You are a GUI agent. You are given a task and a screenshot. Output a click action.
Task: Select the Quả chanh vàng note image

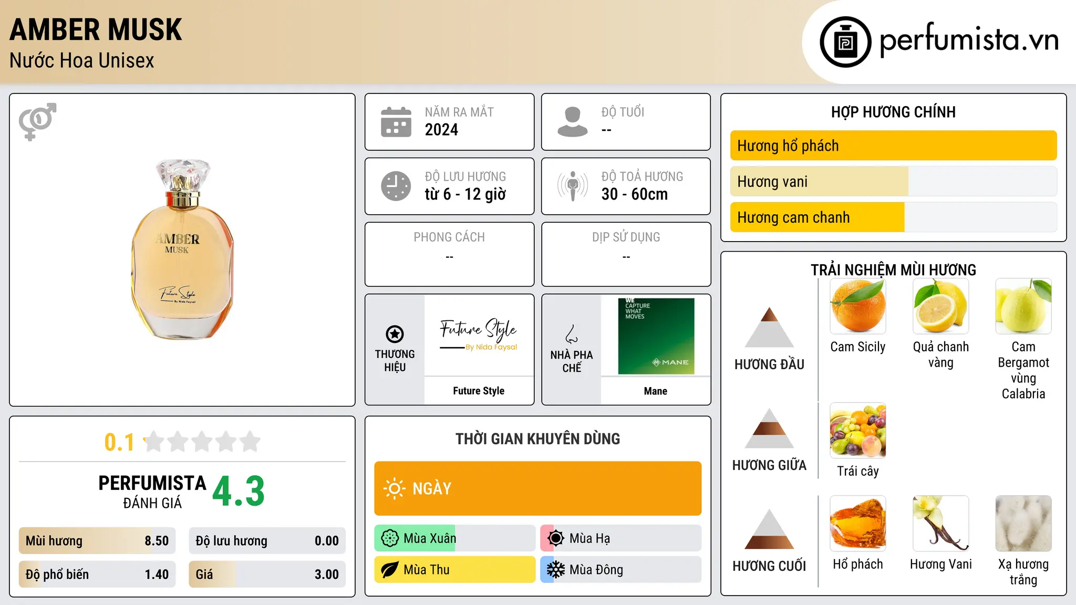tap(941, 306)
